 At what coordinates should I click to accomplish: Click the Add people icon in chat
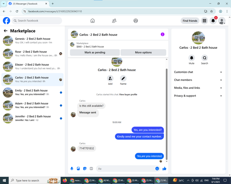[110, 78]
